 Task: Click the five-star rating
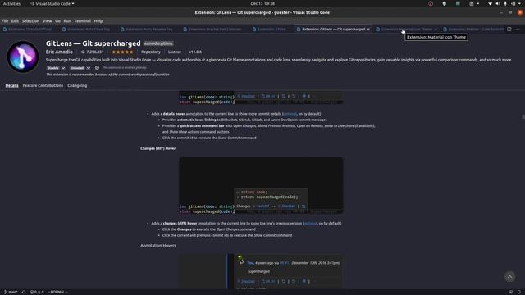(122, 52)
